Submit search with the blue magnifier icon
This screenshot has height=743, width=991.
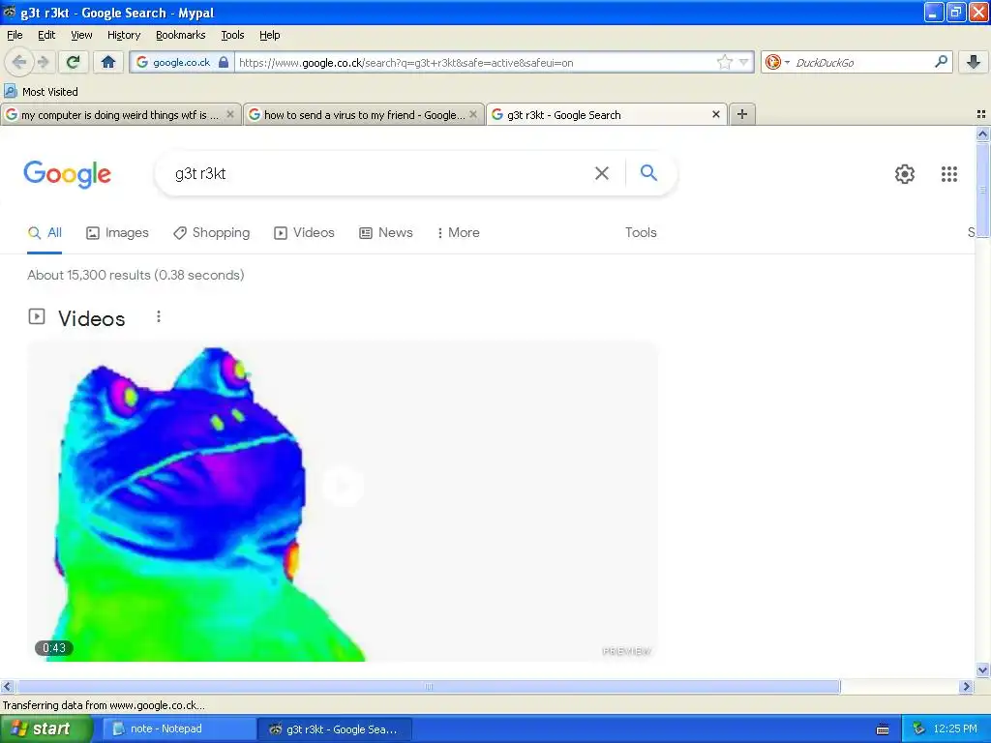[x=648, y=172]
